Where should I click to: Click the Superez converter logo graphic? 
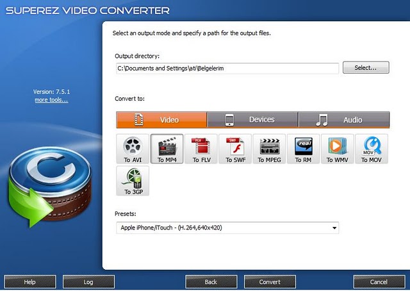tap(50, 187)
